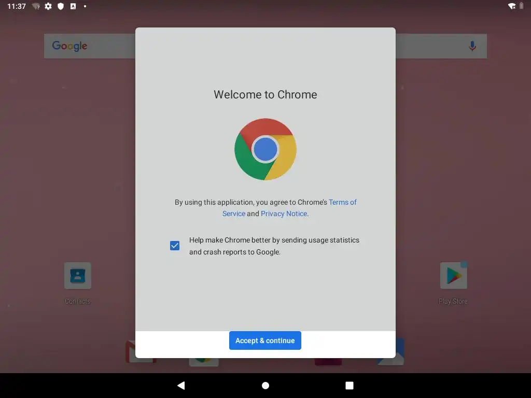Viewport: 531px width, 398px height.
Task: Tap the Android back navigation button
Action: pyautogui.click(x=181, y=386)
